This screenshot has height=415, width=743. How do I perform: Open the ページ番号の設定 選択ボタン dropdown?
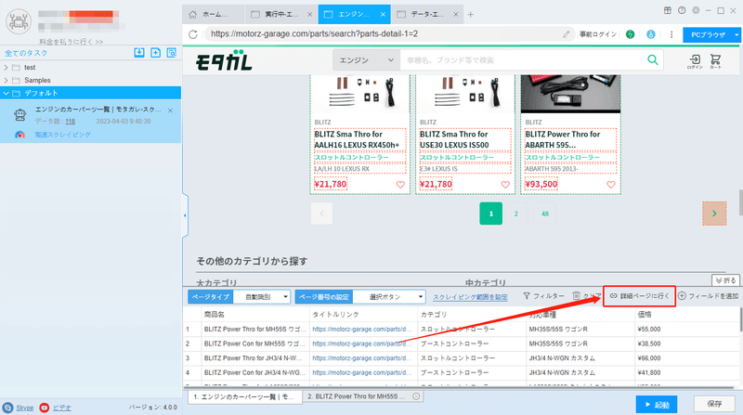pyautogui.click(x=389, y=297)
